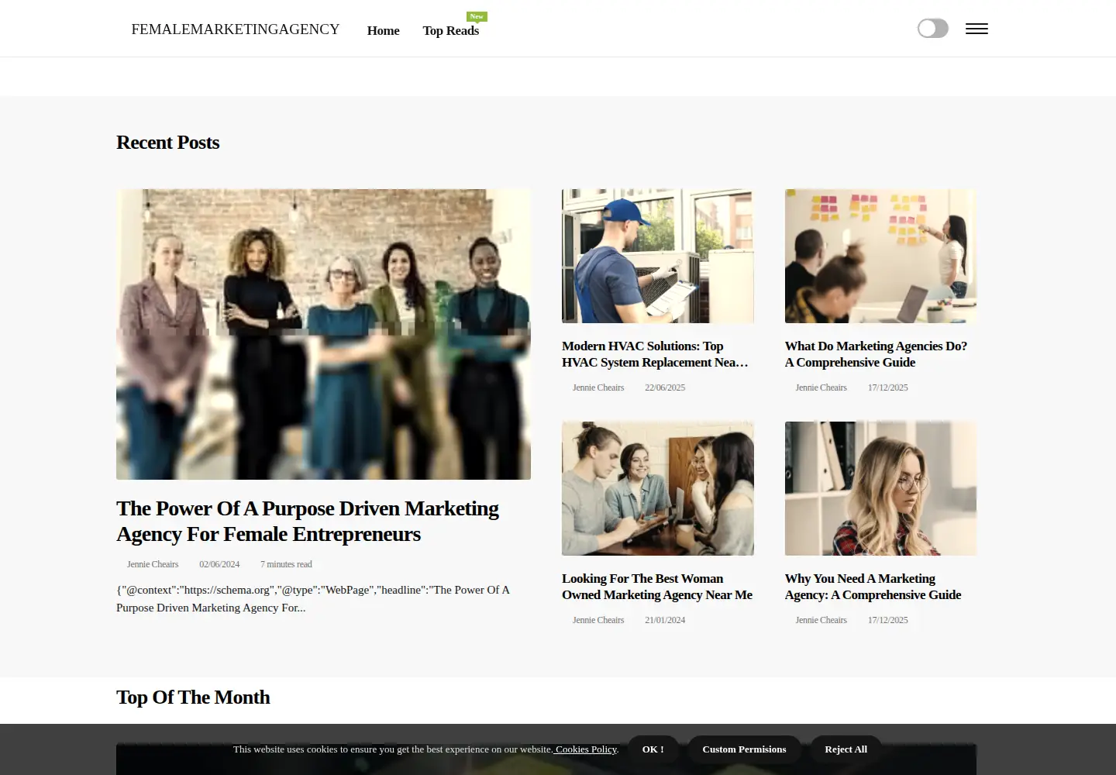Select the Top Of The Month heading
This screenshot has width=1116, height=775.
193,697
